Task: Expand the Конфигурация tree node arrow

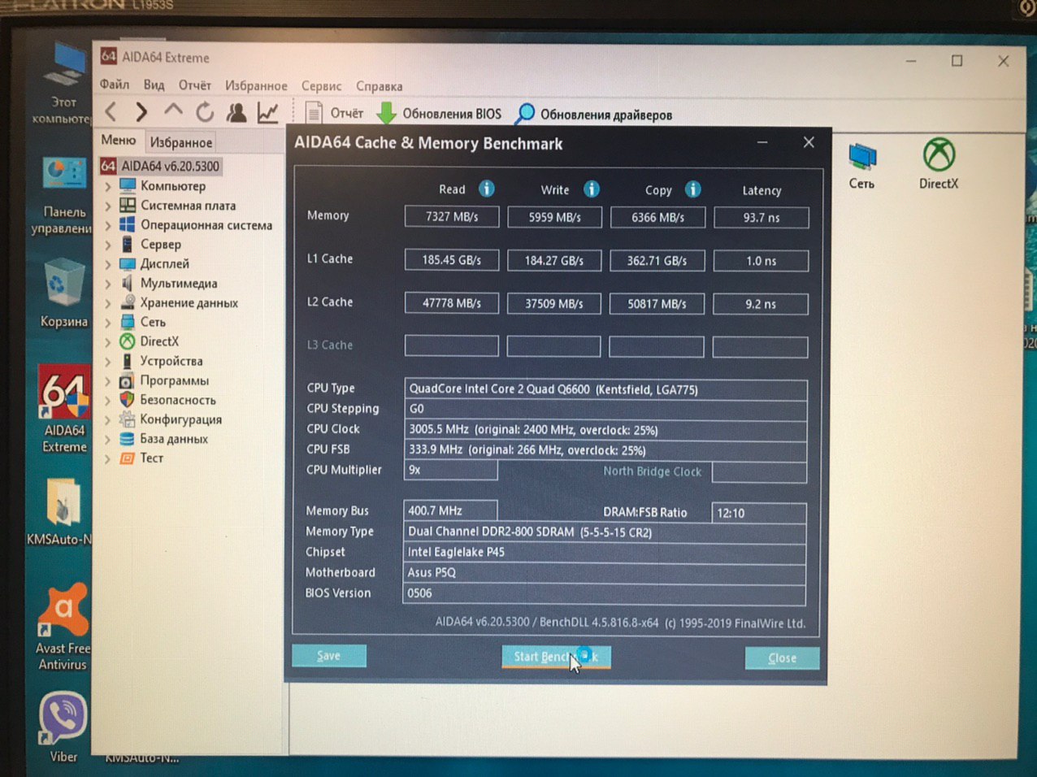Action: click(107, 420)
